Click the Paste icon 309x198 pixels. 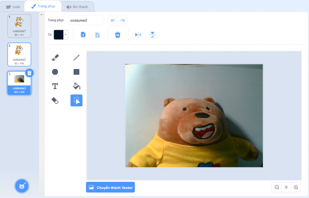tap(97, 35)
